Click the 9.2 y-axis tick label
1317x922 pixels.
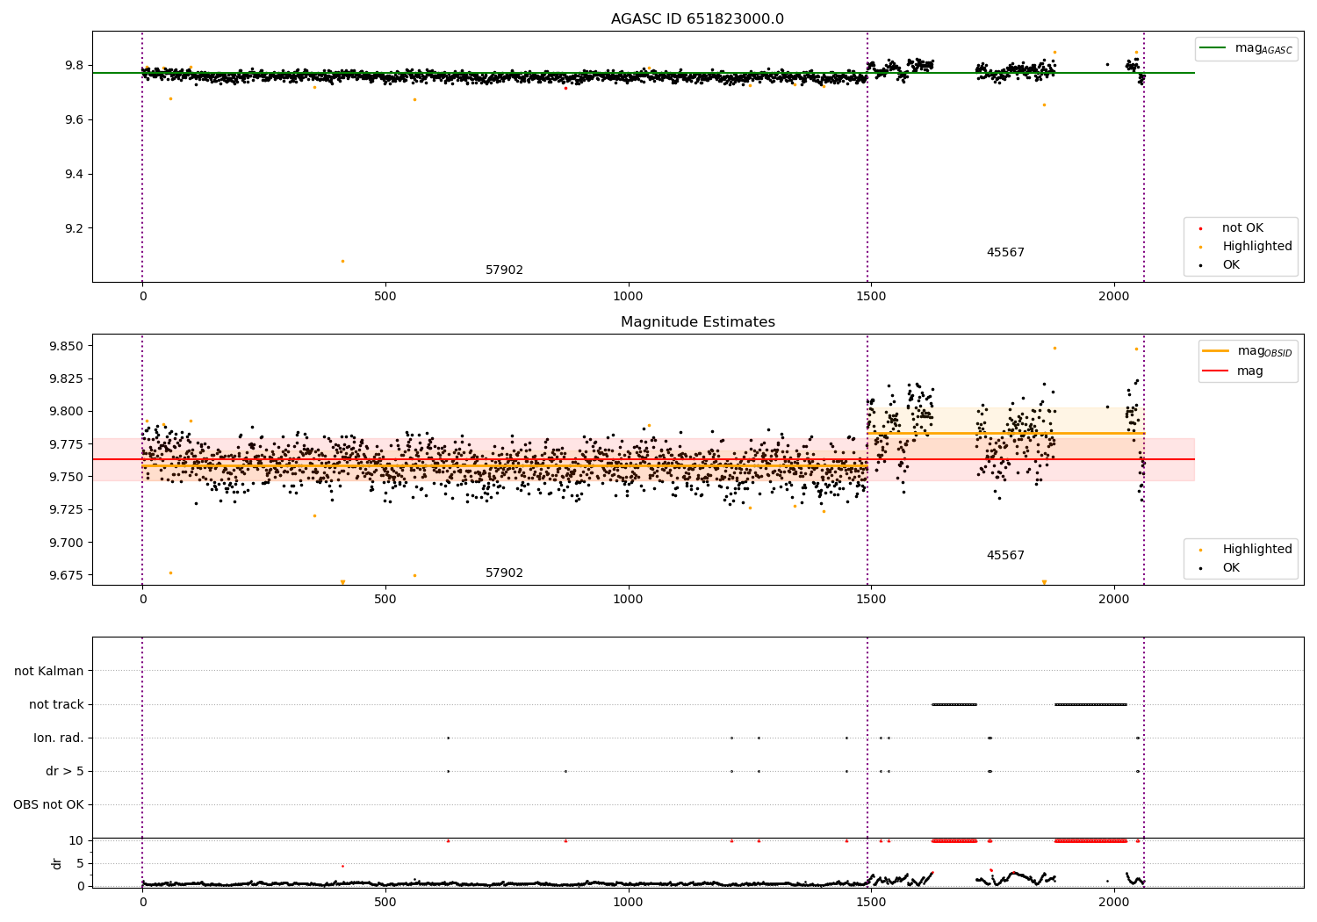[x=74, y=229]
